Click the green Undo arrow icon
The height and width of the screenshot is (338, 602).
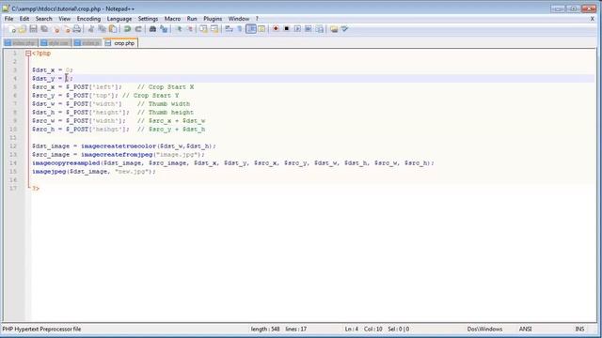(127, 29)
